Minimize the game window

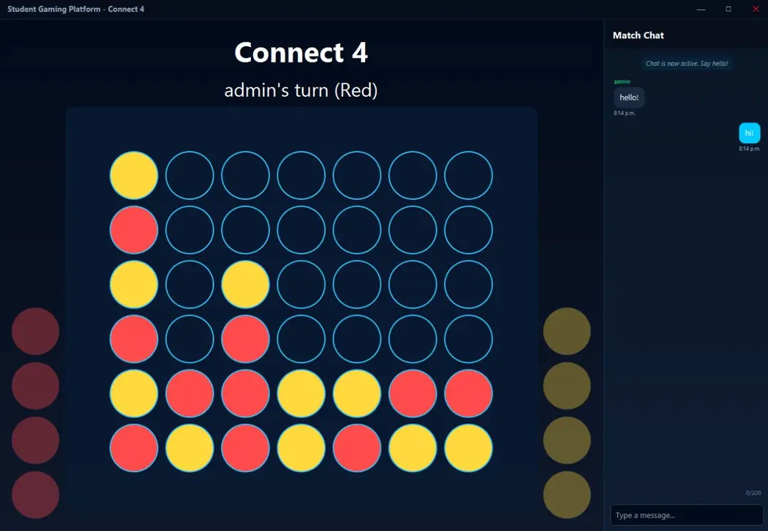pyautogui.click(x=701, y=9)
